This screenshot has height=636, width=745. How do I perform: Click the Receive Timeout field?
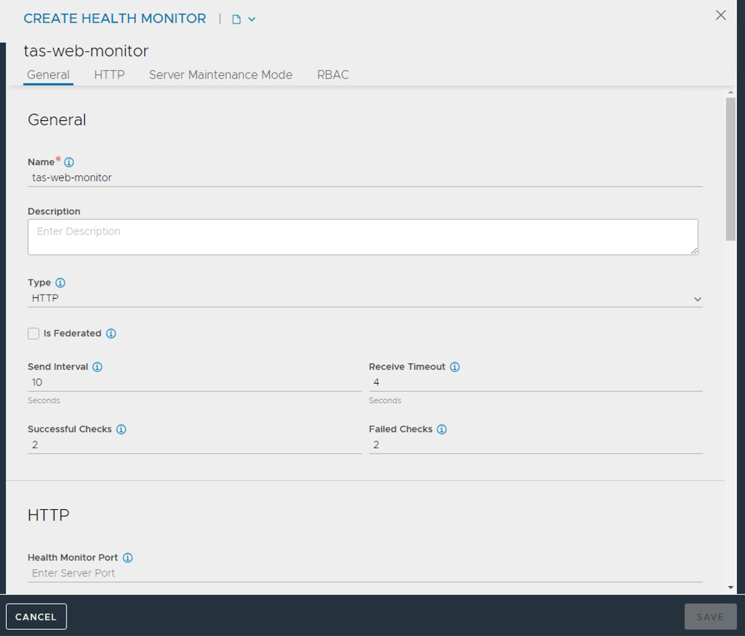(x=535, y=383)
